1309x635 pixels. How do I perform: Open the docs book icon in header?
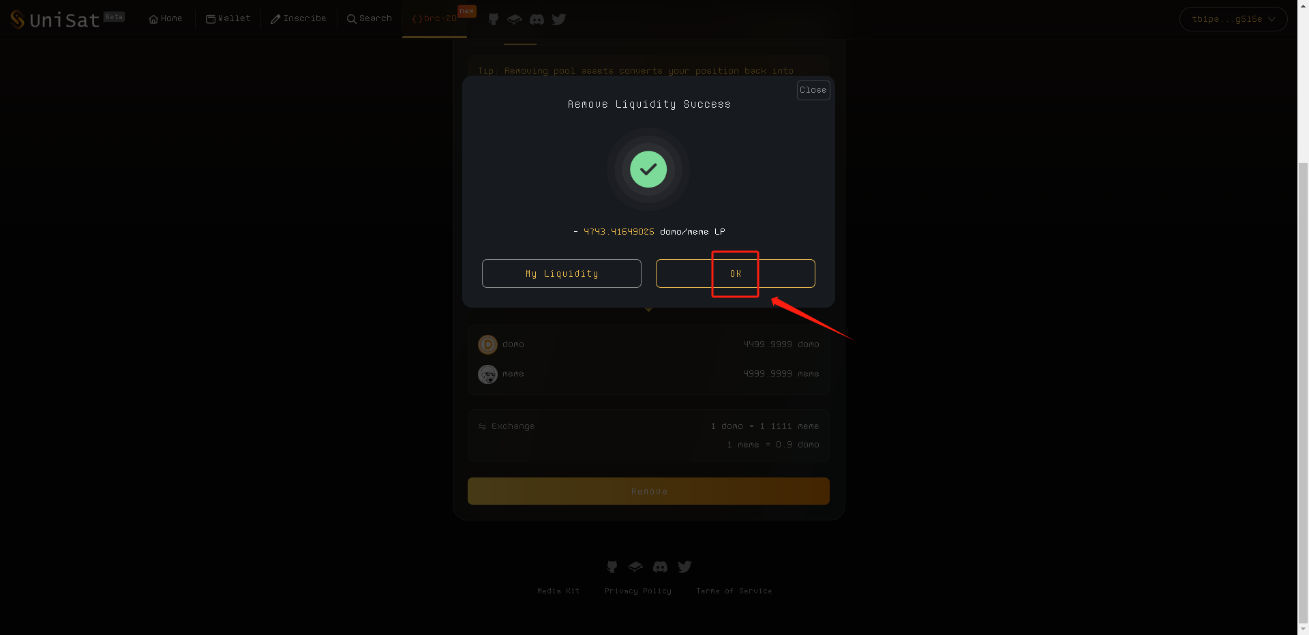[x=515, y=19]
